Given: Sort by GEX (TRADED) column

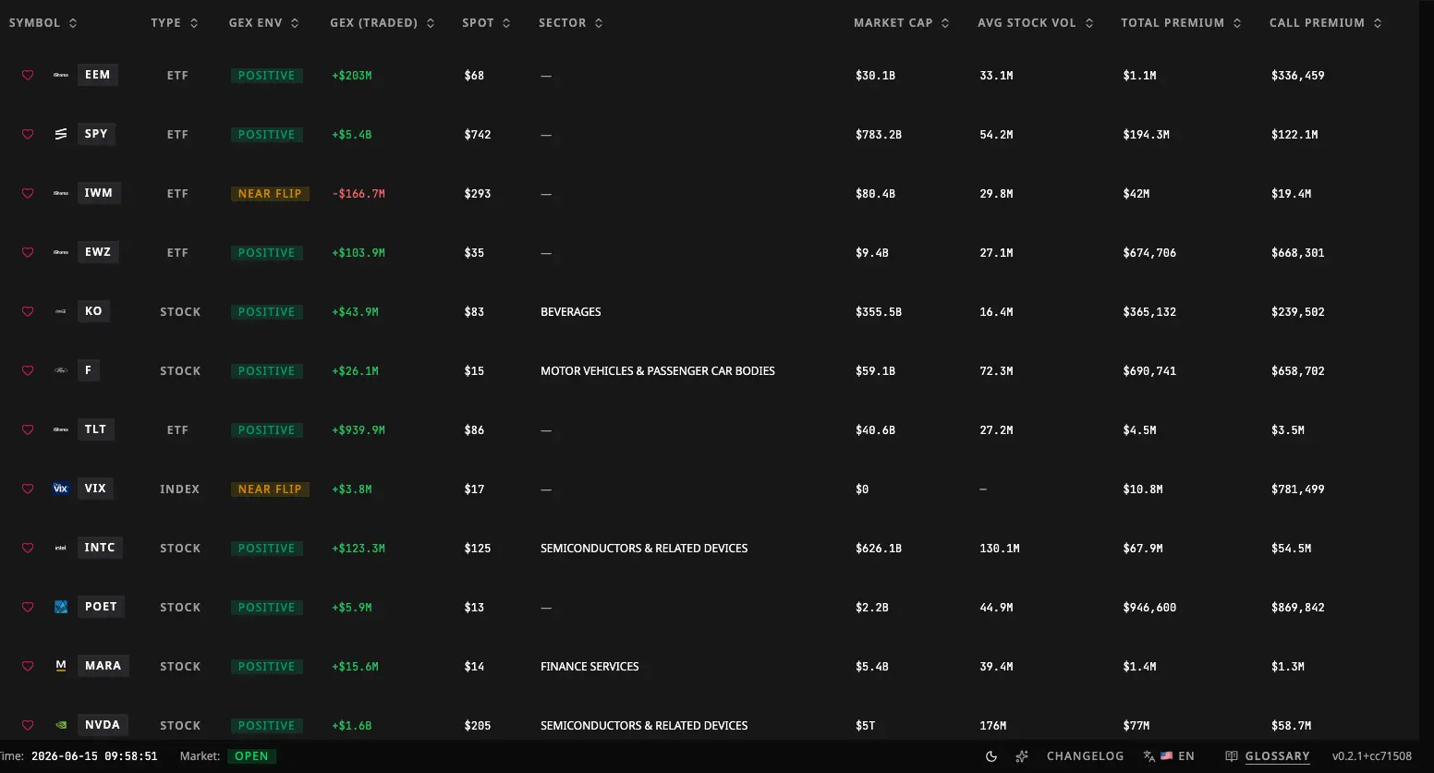Looking at the screenshot, I should click(383, 23).
